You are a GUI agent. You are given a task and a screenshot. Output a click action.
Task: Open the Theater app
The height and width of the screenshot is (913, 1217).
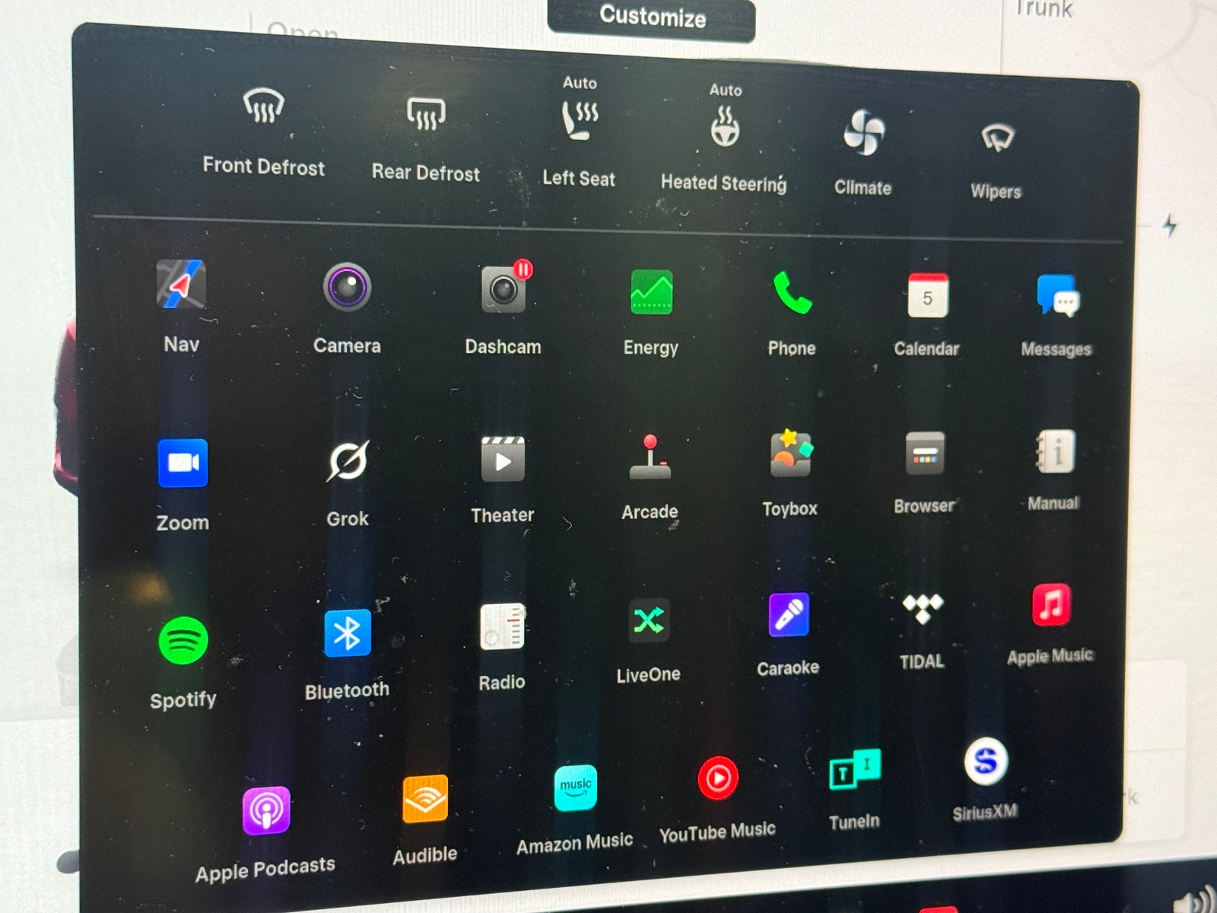point(503,459)
